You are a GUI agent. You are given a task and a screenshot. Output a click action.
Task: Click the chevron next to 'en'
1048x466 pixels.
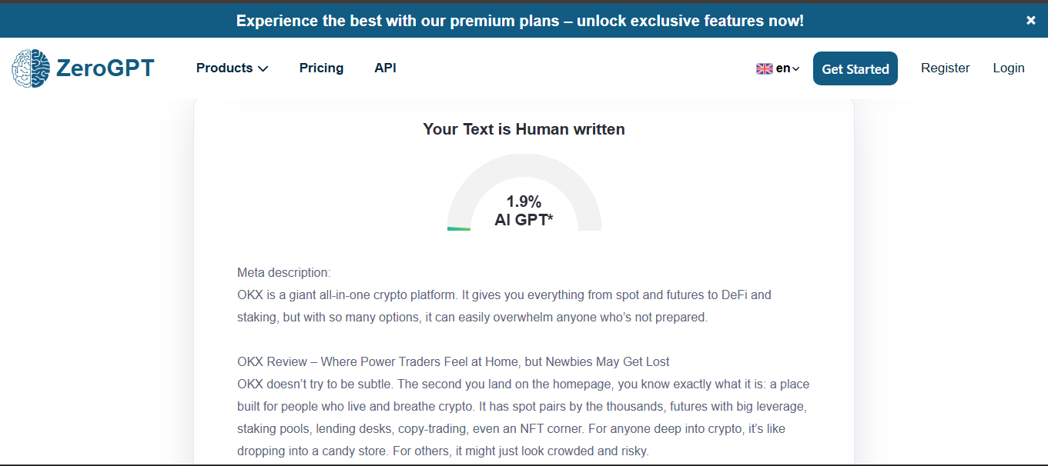tap(796, 70)
